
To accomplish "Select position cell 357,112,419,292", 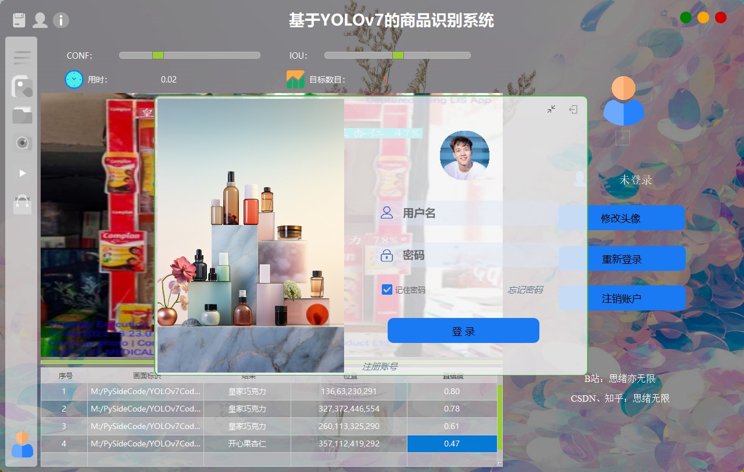I will (x=349, y=444).
